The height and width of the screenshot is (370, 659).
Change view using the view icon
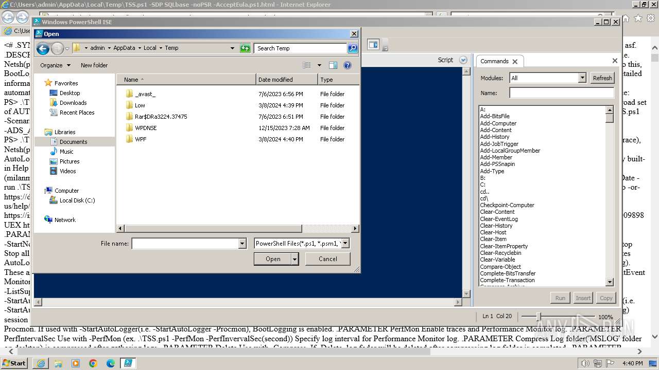pyautogui.click(x=307, y=65)
